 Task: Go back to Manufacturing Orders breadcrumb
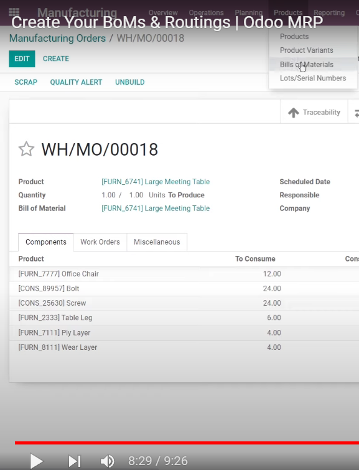[x=57, y=39]
